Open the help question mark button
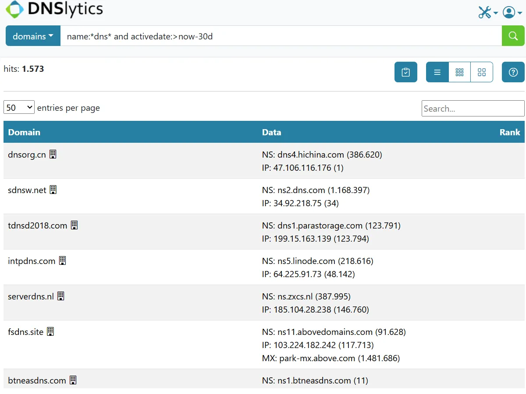 pos(513,72)
